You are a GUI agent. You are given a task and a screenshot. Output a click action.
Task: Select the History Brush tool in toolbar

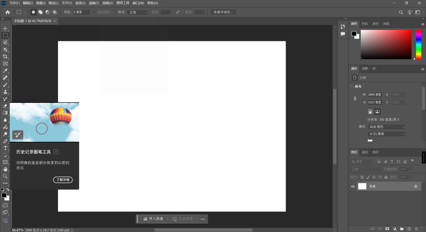pyautogui.click(x=5, y=99)
